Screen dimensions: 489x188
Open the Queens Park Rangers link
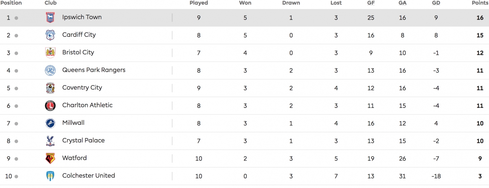[94, 70]
